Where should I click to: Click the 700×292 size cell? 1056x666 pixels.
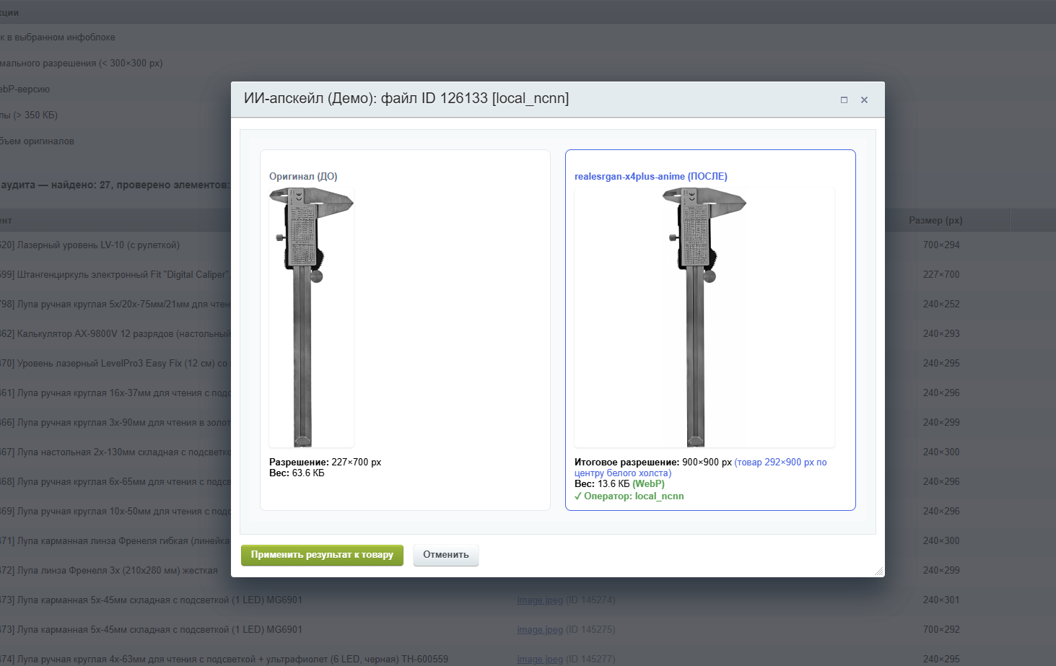pyautogui.click(x=941, y=630)
